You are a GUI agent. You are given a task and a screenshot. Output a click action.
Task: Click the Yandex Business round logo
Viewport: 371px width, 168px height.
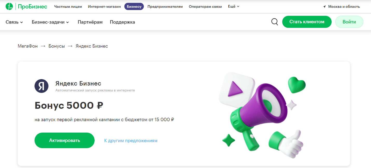41,86
